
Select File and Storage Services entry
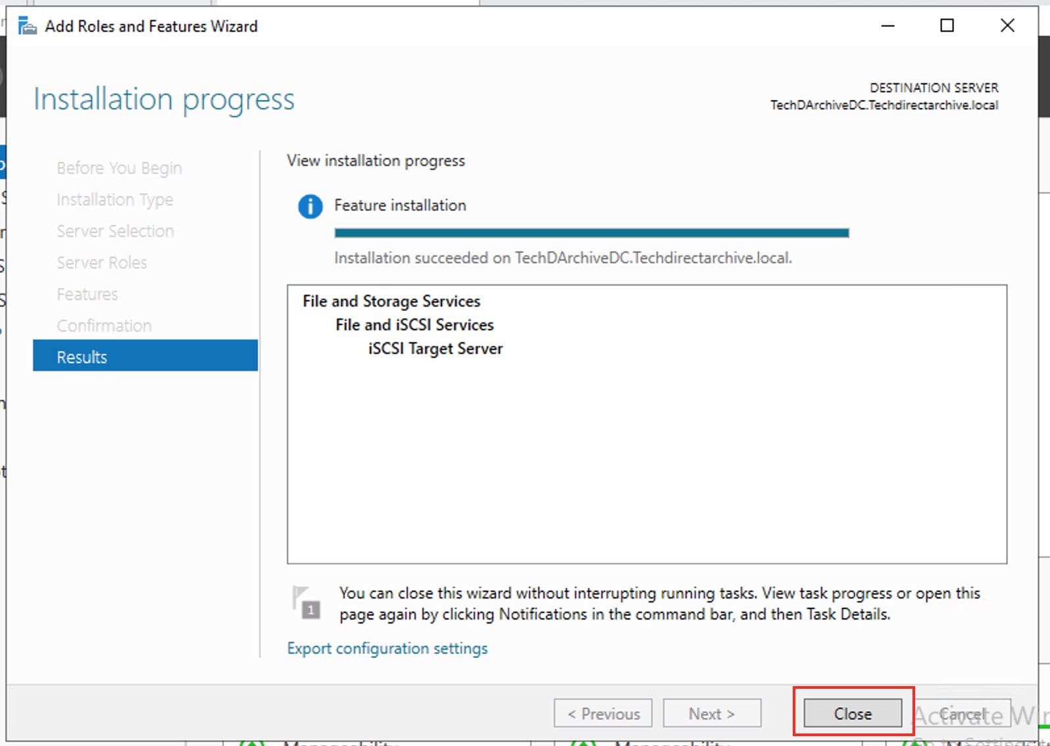(x=391, y=301)
